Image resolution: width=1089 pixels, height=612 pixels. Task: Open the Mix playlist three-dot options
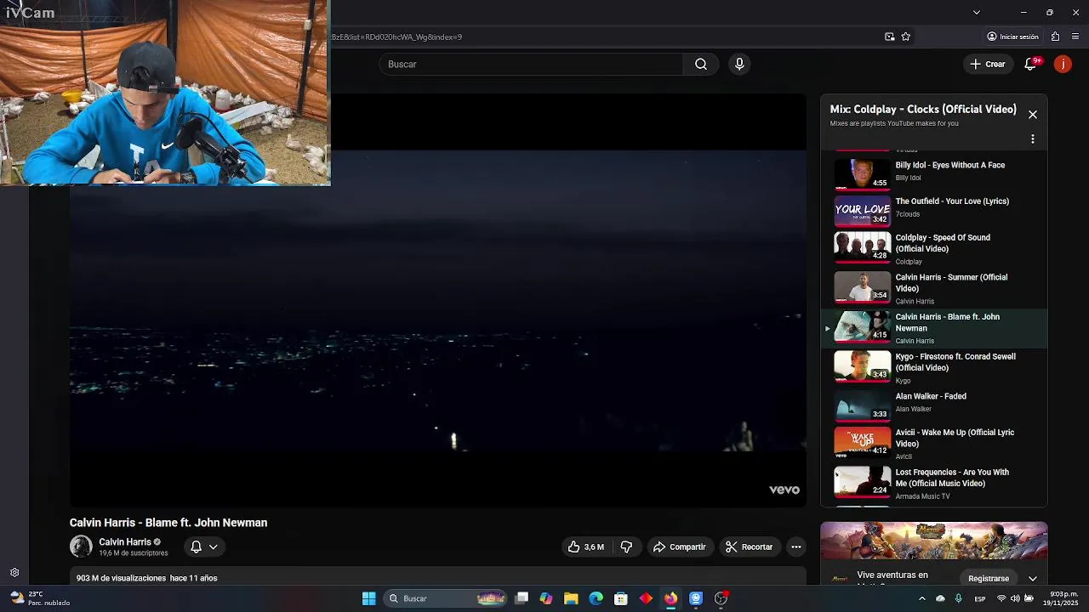(1033, 139)
